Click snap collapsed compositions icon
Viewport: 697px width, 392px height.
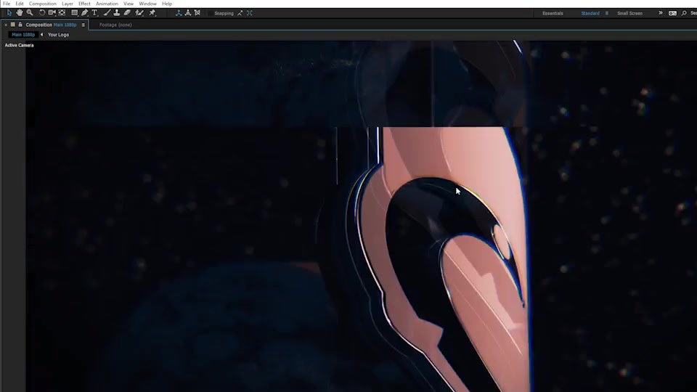[x=249, y=13]
